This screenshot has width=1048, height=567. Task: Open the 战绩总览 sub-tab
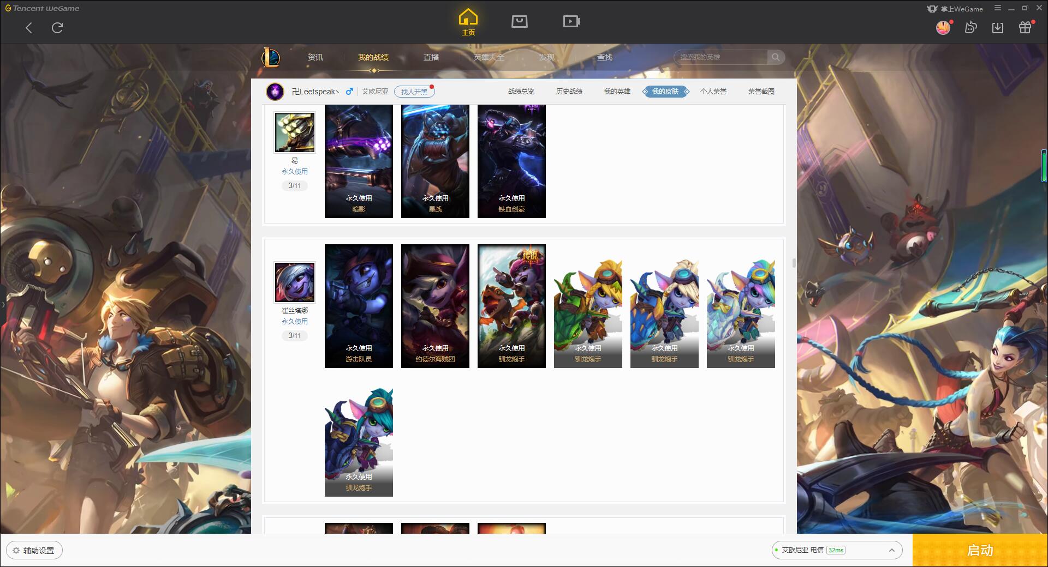[521, 92]
